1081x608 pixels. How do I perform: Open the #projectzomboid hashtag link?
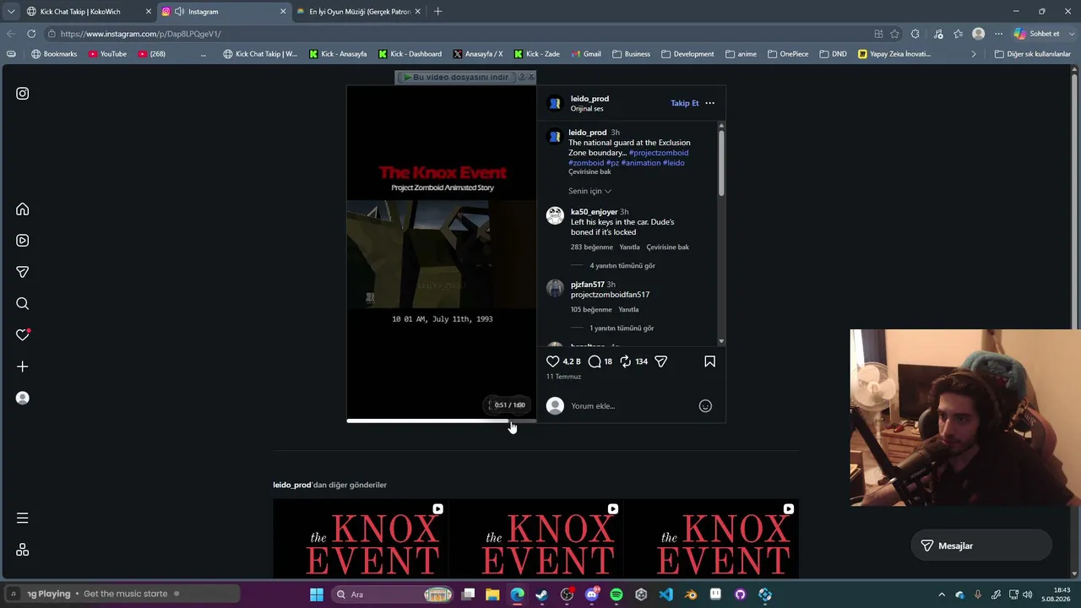(x=659, y=153)
